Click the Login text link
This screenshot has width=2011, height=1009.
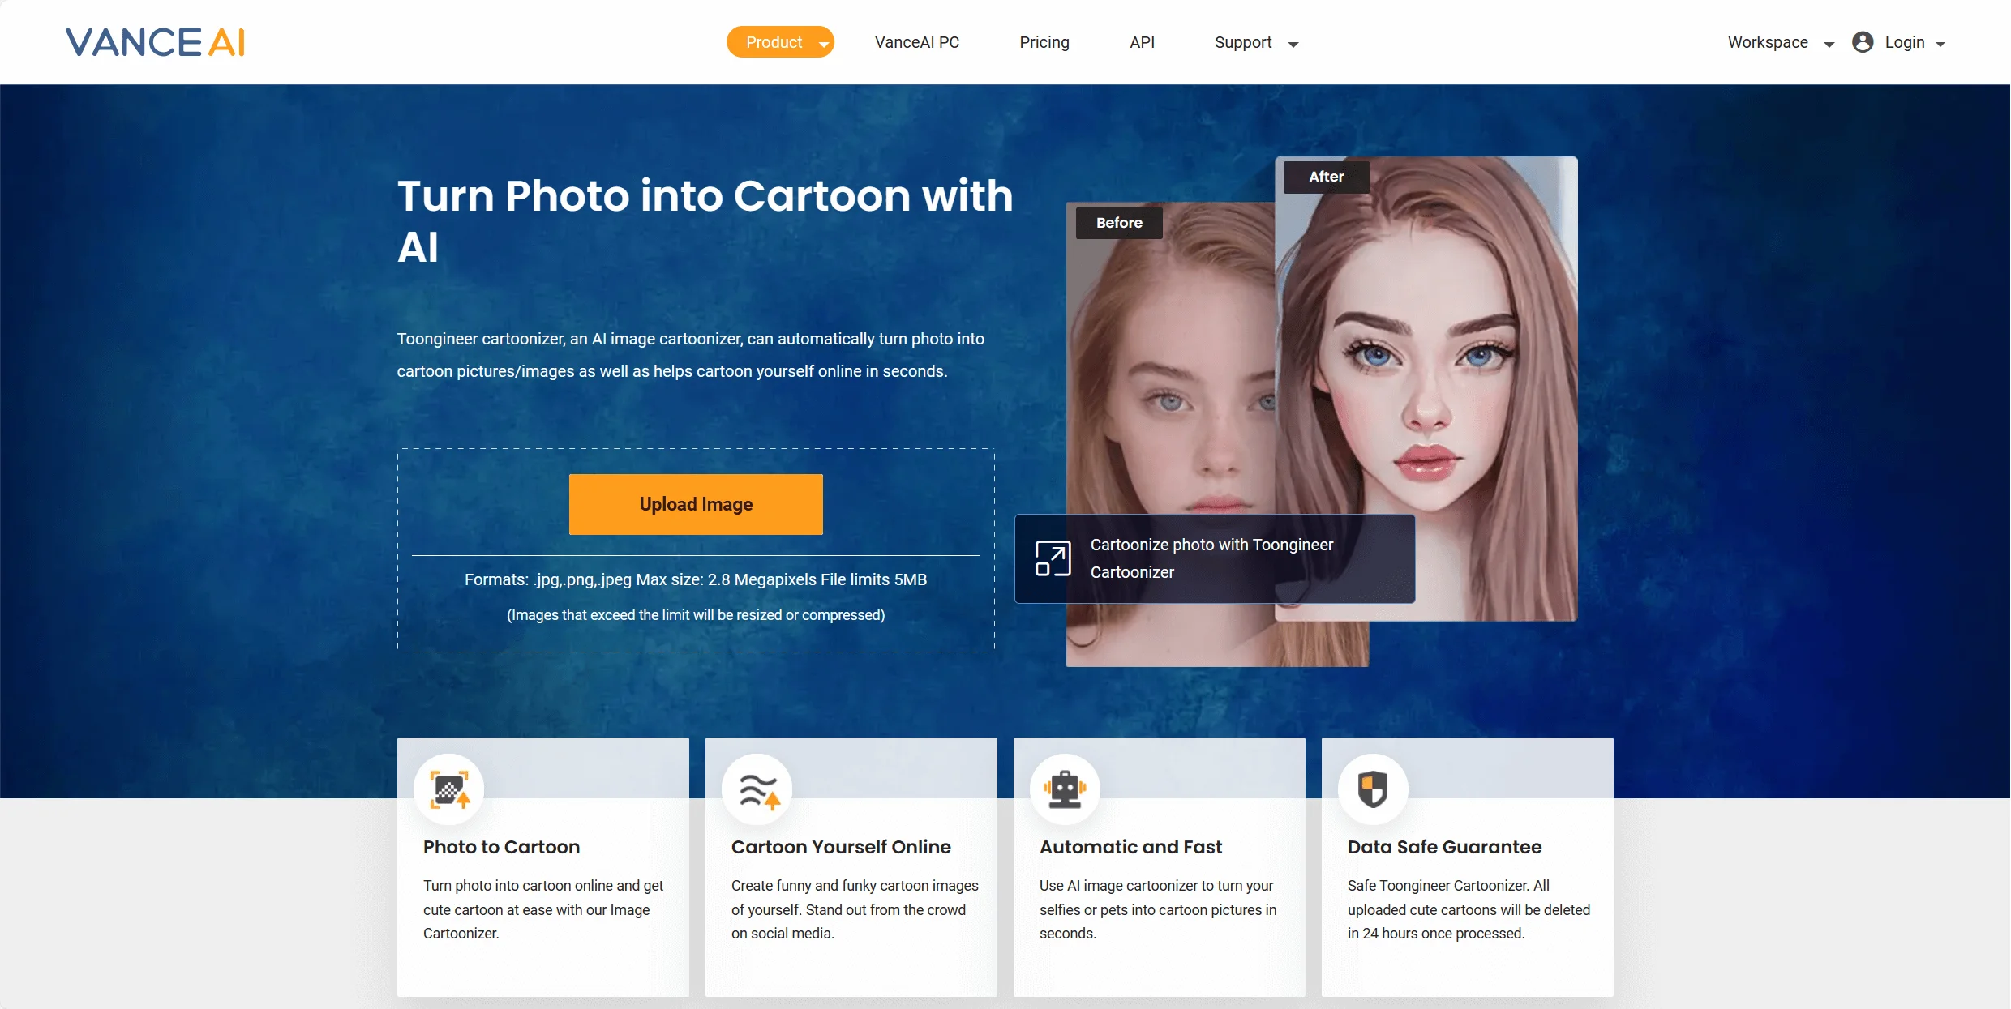tap(1904, 42)
